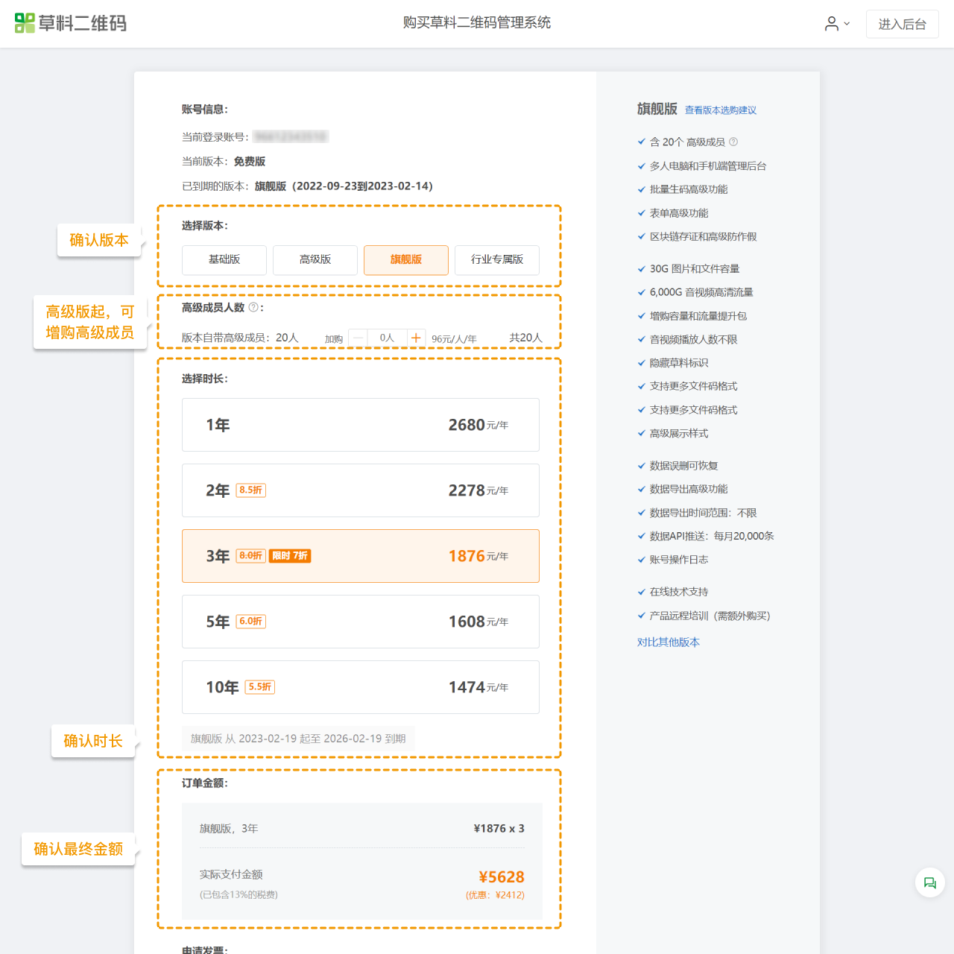This screenshot has height=954, width=954.
Task: Open 查看版本选购建议 link
Action: (x=721, y=110)
